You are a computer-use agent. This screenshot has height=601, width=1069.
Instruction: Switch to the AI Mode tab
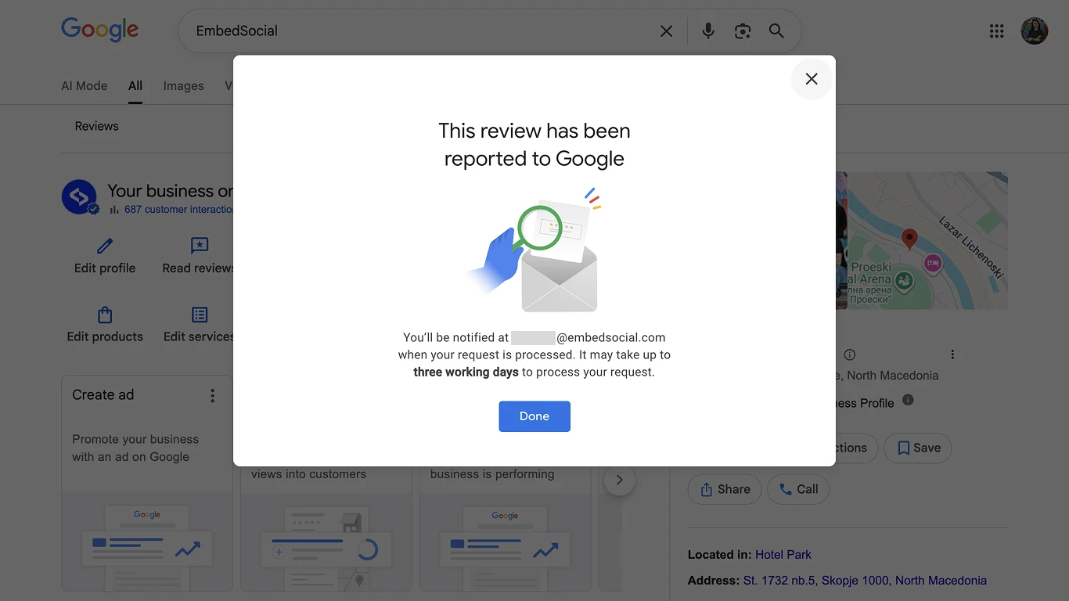(84, 85)
